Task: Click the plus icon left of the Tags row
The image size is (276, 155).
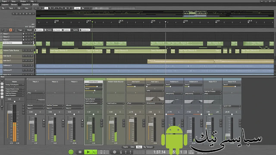Action: 3,30
